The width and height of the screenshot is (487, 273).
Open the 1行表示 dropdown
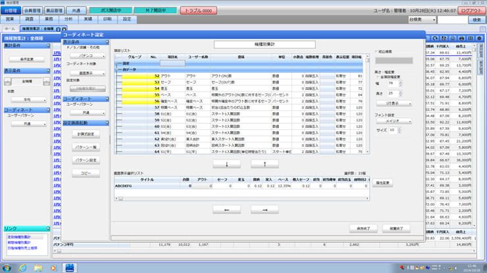tap(394, 103)
